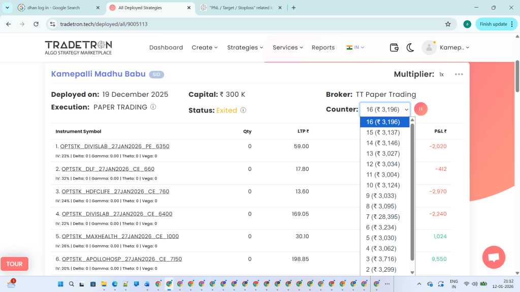Screen dimensions: 520x292
Task: Click info icon next to PAPER TRADING
Action: 153,107
